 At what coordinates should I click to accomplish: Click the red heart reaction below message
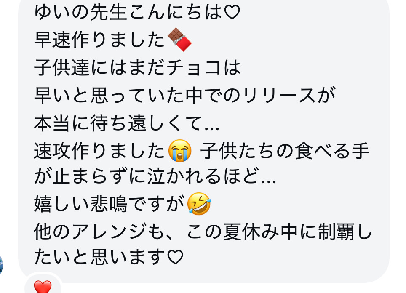coord(43,287)
